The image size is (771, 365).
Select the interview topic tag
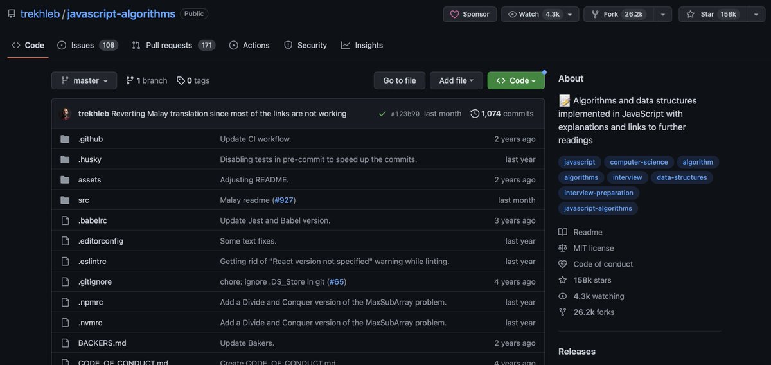coord(628,177)
